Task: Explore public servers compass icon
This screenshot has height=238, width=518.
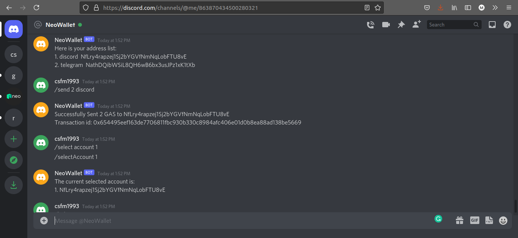Action: click(14, 160)
